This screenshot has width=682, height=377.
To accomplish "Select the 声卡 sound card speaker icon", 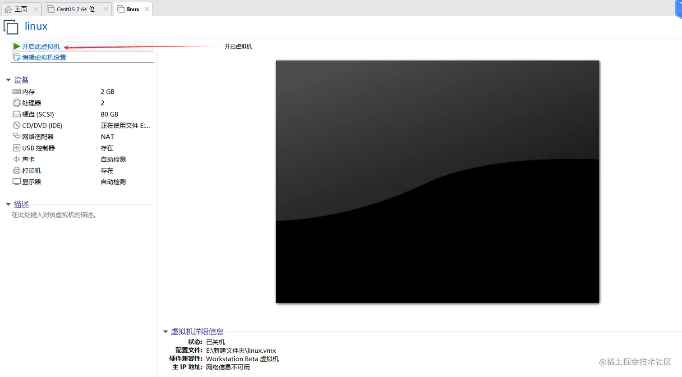I will point(17,159).
